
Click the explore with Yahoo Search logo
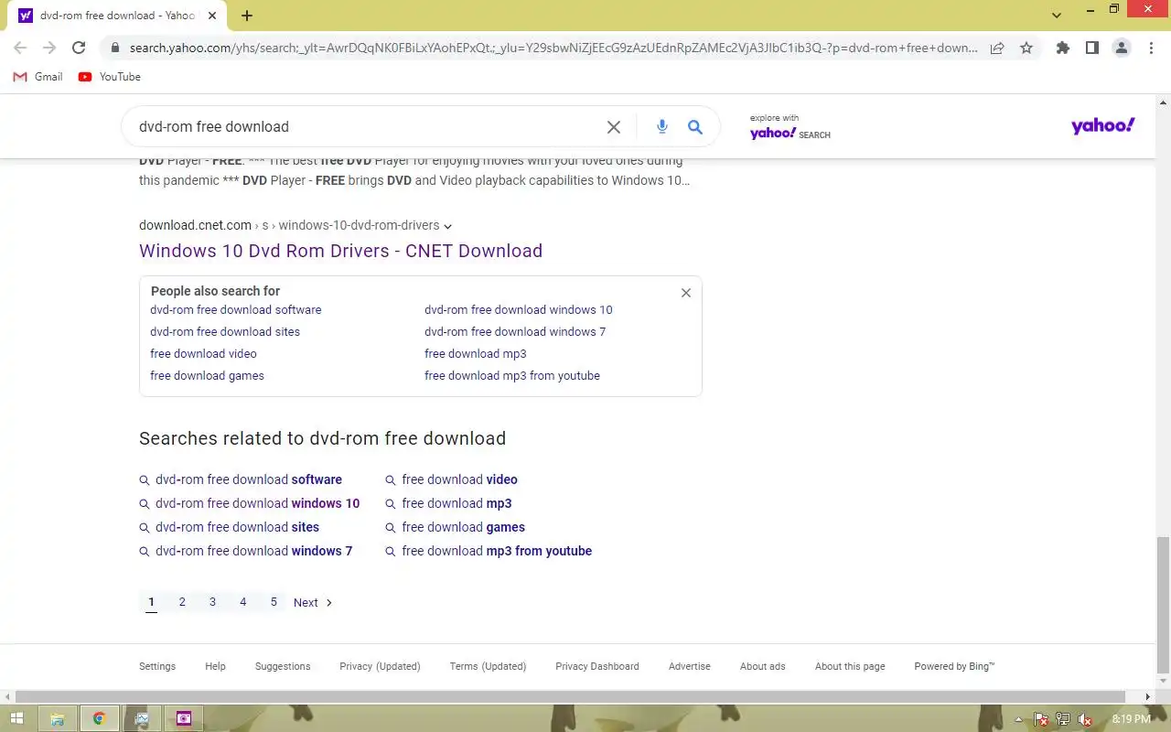pyautogui.click(x=790, y=127)
